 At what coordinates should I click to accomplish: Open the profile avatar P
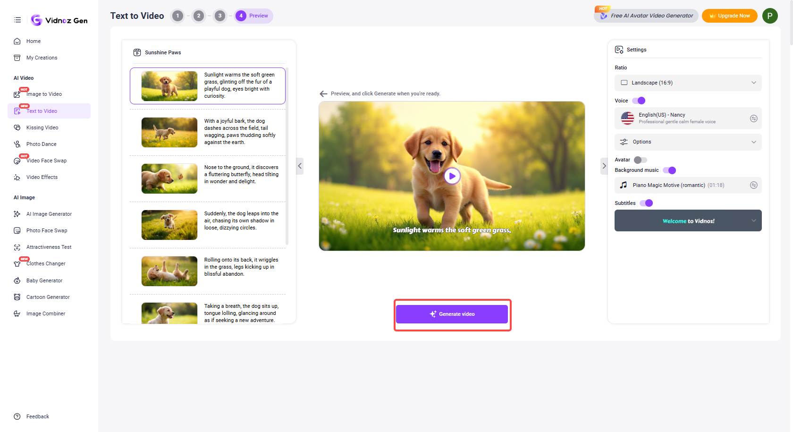pyautogui.click(x=770, y=16)
